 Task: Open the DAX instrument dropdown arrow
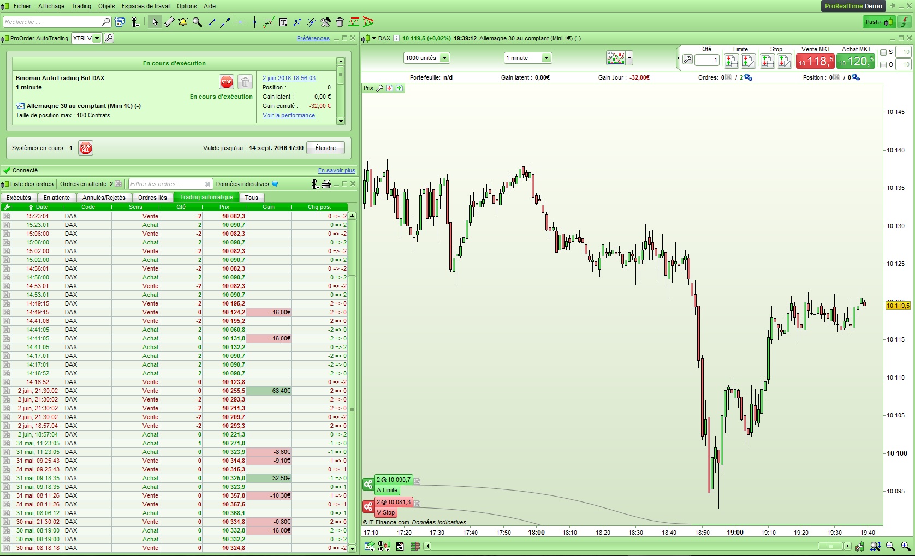375,38
